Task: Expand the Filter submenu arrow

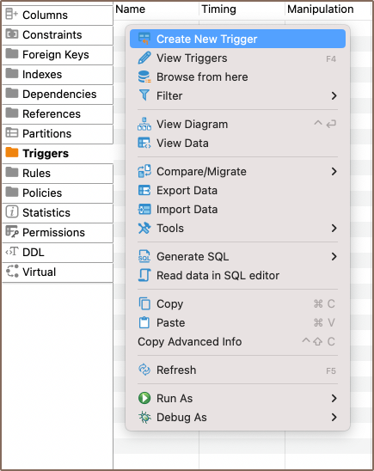Action: 334,95
